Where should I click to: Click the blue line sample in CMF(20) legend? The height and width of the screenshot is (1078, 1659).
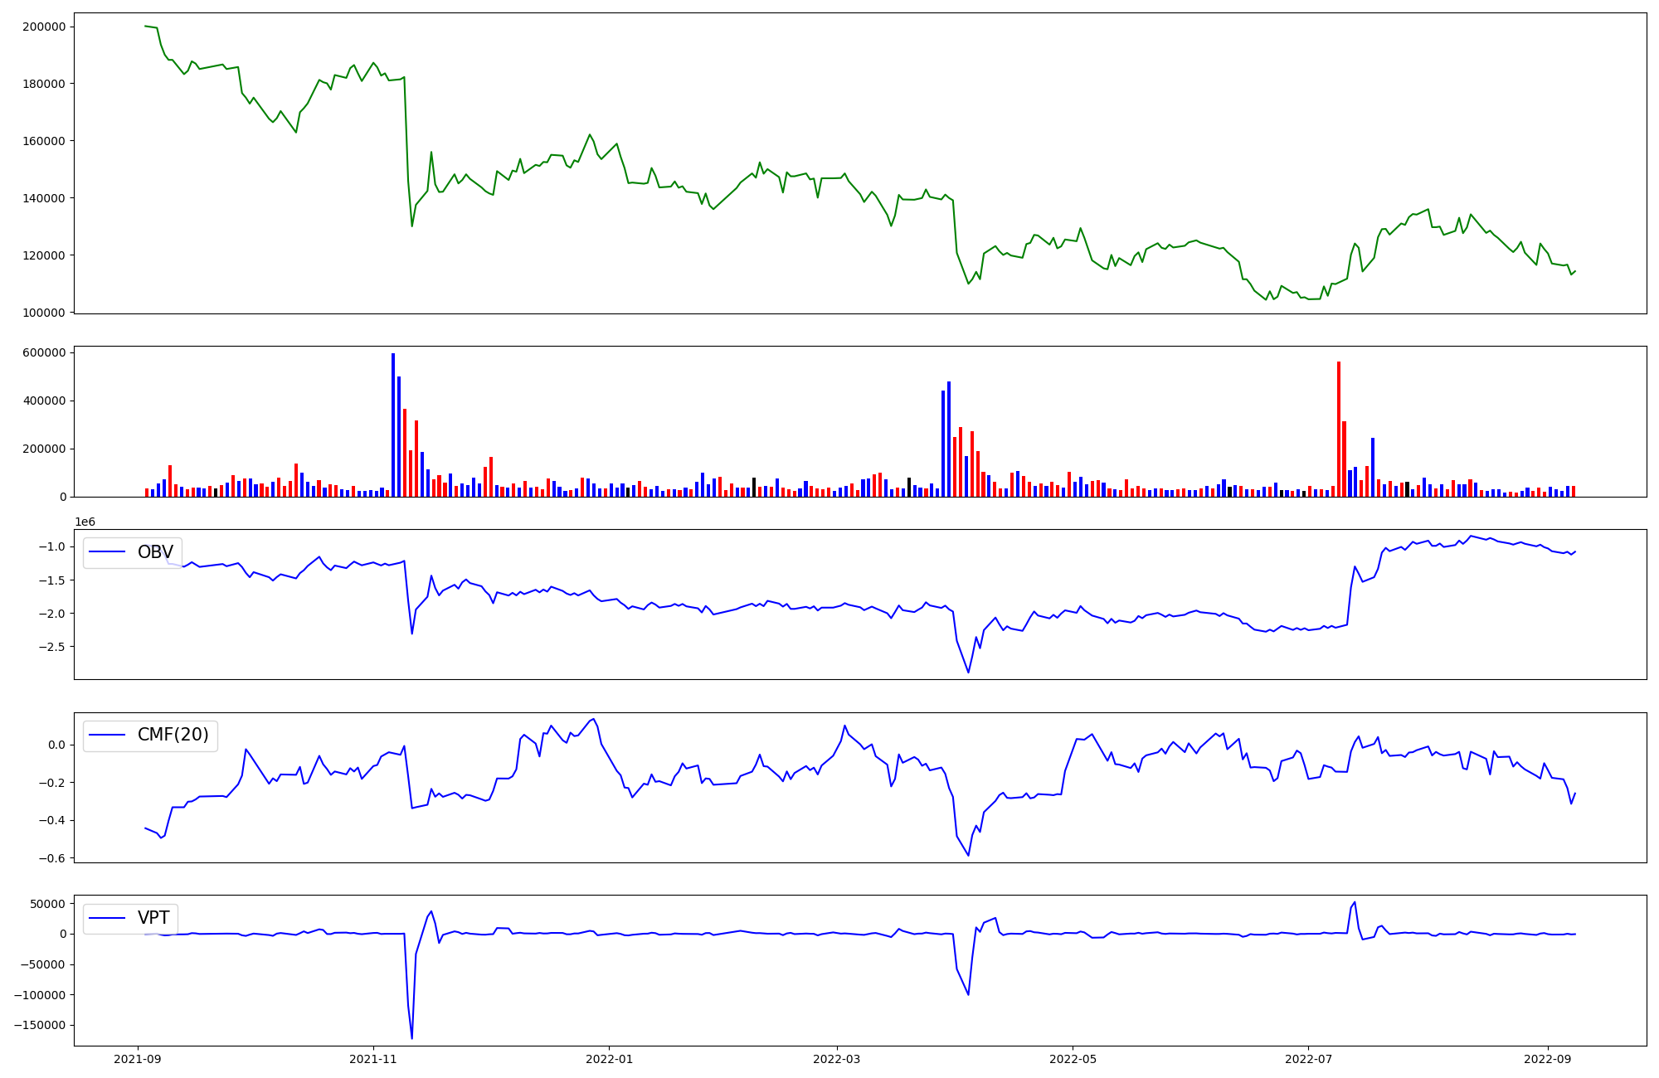(x=107, y=735)
